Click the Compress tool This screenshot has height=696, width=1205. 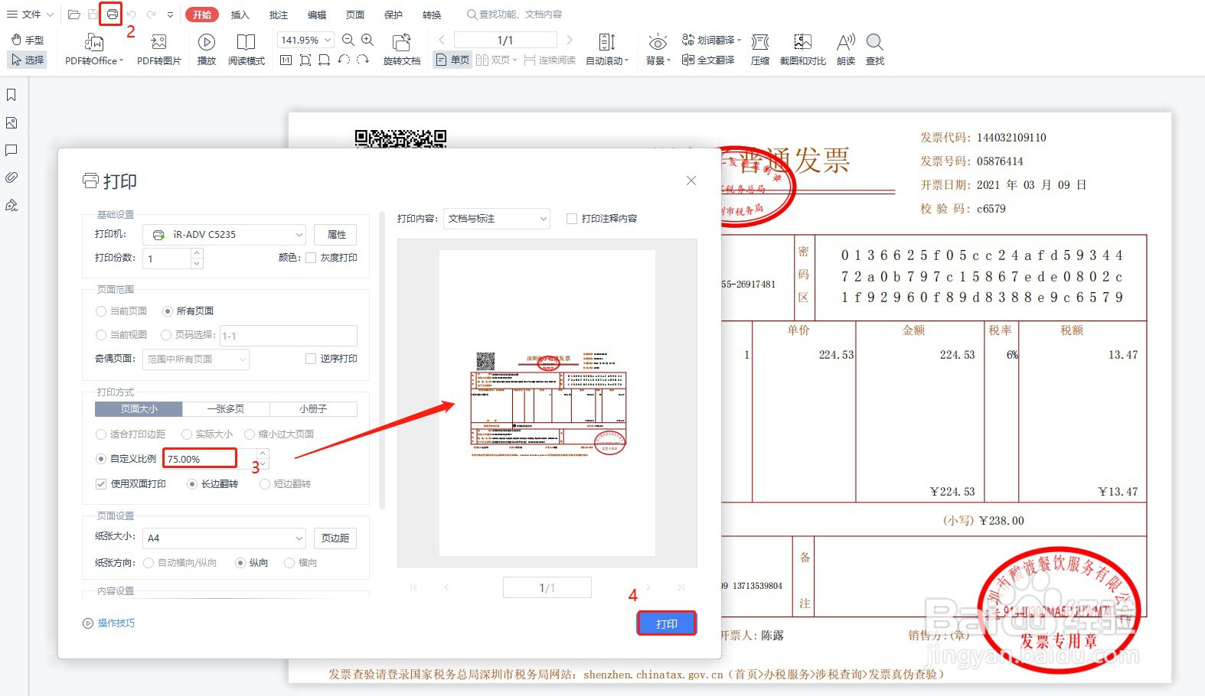pos(760,49)
